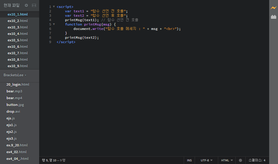Click the cursor position status text
Viewport: 278px width, 164px height.
point(54,160)
